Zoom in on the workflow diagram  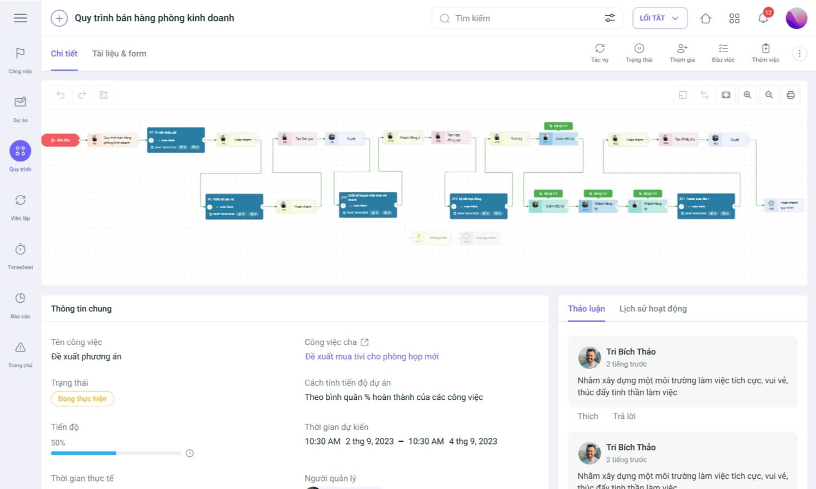[x=747, y=95]
